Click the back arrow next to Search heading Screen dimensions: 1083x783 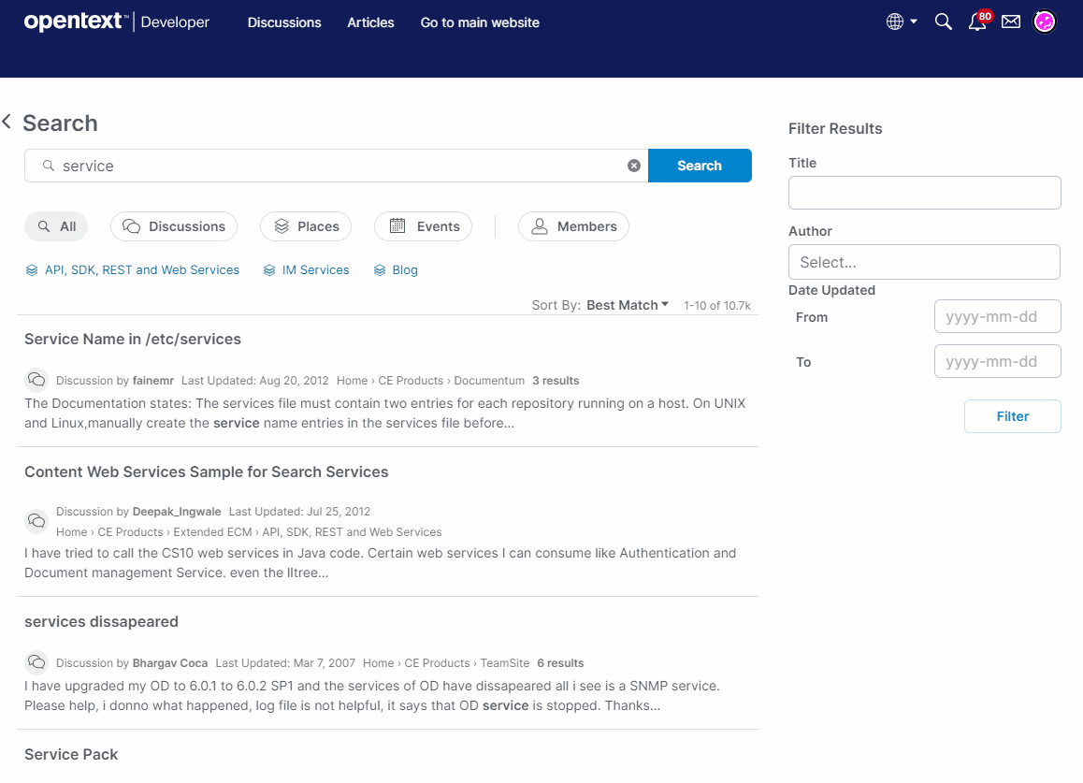[7, 121]
